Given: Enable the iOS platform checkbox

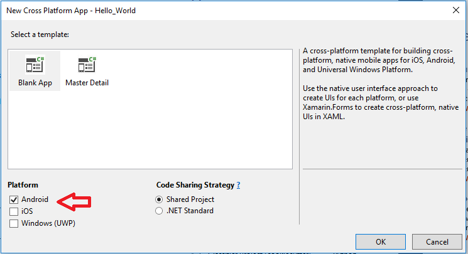Looking at the screenshot, I should pos(14,211).
